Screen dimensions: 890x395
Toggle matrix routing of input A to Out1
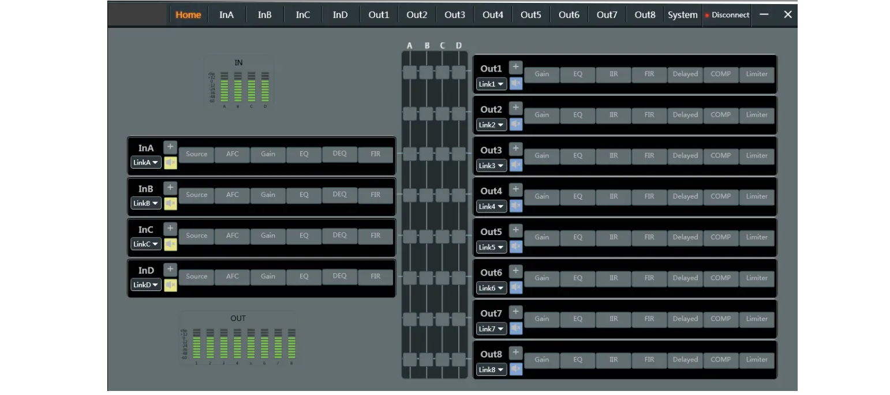[x=410, y=72]
